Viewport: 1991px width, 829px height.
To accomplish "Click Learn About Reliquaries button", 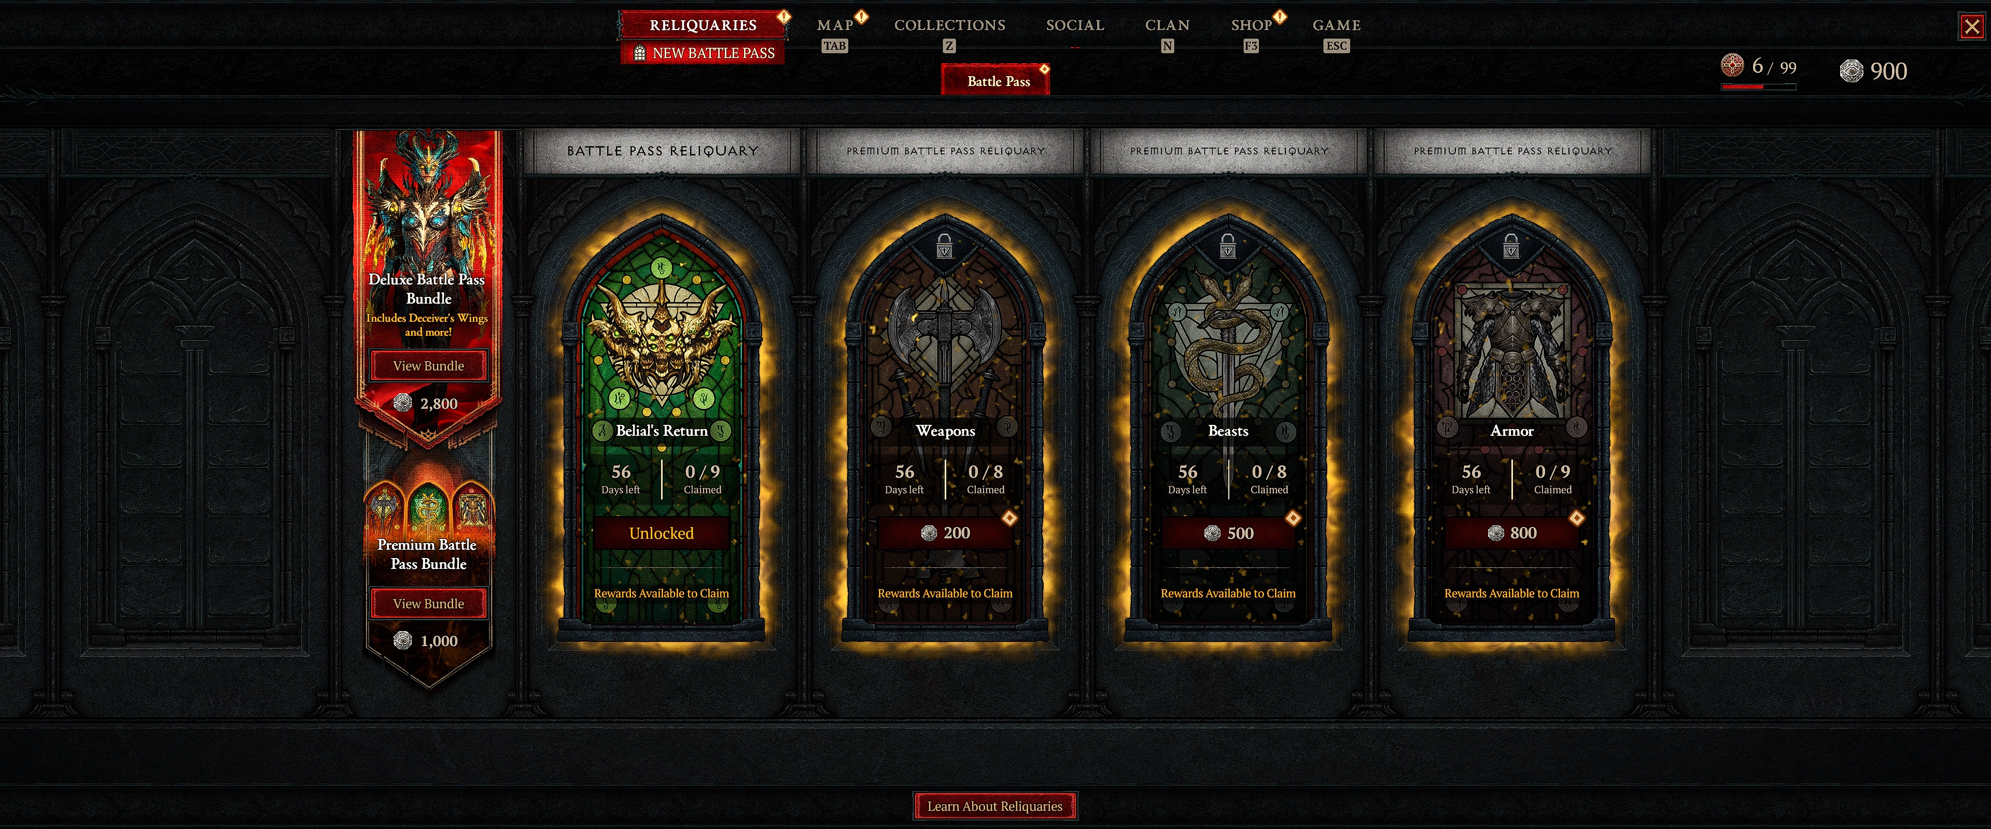I will tap(995, 806).
